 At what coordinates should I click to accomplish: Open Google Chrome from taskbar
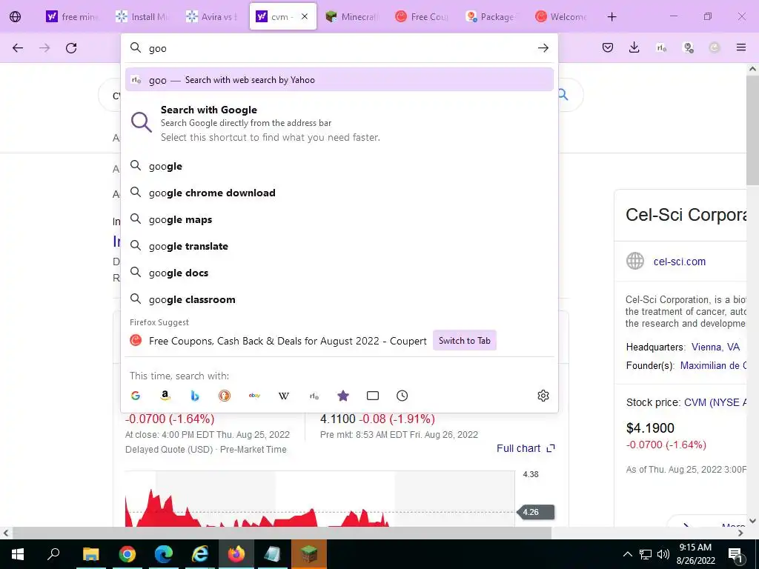click(127, 554)
